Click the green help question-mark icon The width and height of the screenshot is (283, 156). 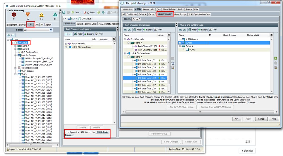[99, 12]
